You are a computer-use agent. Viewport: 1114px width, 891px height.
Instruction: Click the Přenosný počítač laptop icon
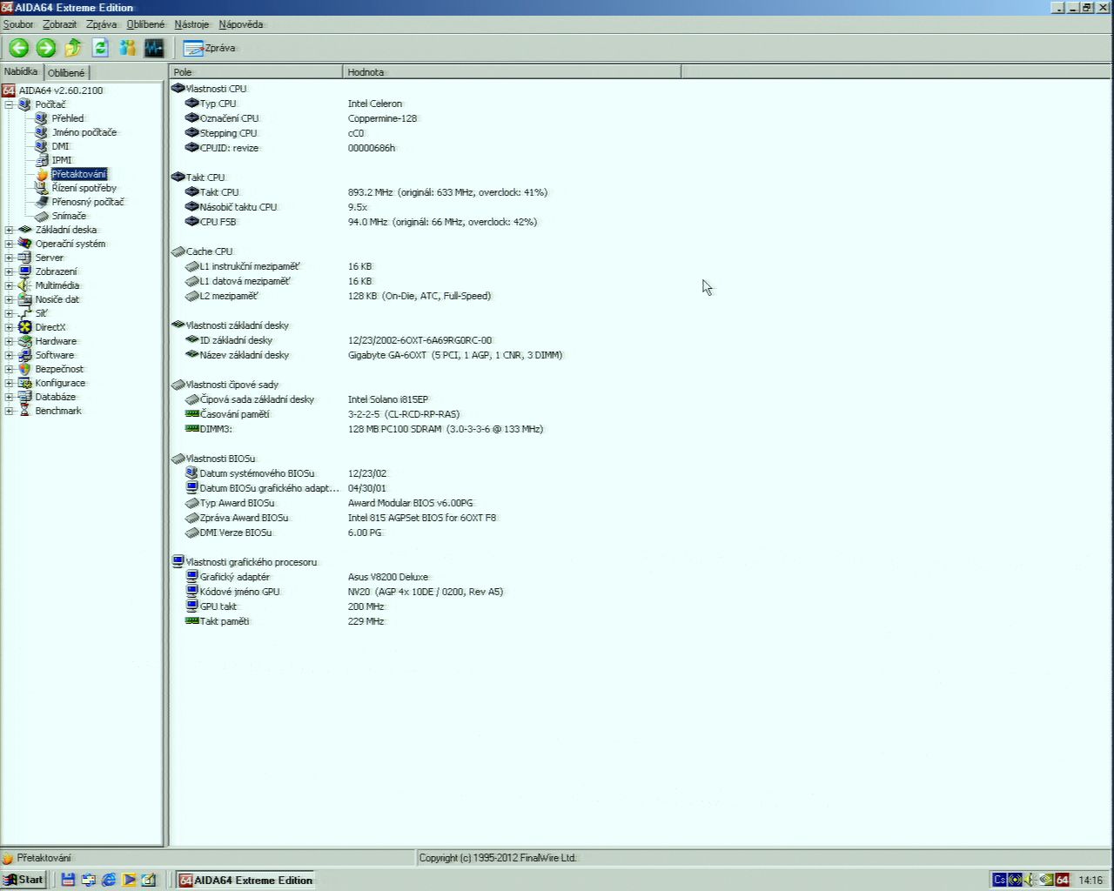point(42,202)
